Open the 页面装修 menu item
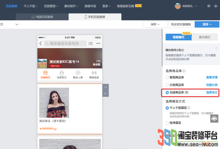 point(11,6)
